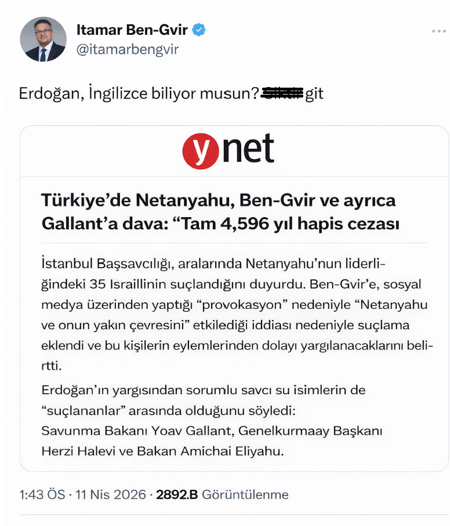This screenshot has width=450, height=526.
Task: Open Itamar Ben-Gvir's profile avatar photo
Action: pyautogui.click(x=43, y=39)
